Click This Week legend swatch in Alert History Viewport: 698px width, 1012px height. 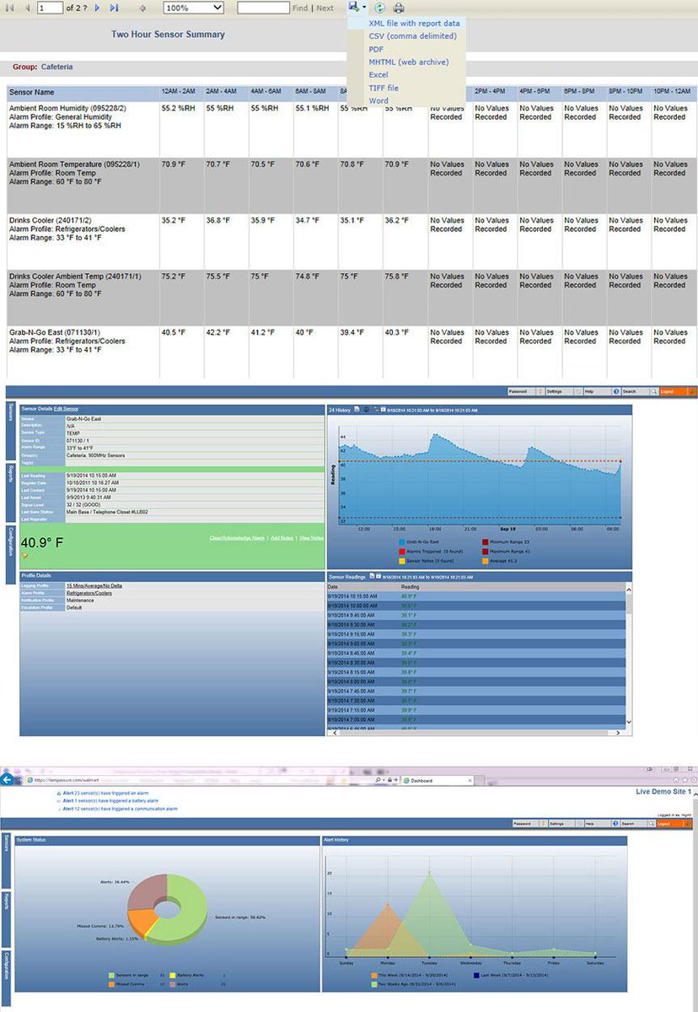point(374,975)
